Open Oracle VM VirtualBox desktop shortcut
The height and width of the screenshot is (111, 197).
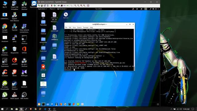pyautogui.click(x=14, y=5)
